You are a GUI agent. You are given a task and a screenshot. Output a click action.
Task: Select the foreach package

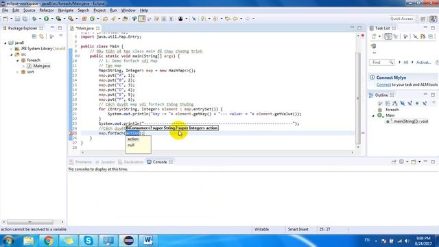[34, 60]
